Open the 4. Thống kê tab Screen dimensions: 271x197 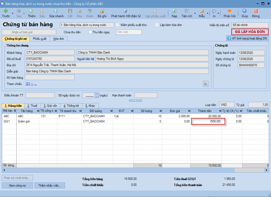tap(71, 106)
